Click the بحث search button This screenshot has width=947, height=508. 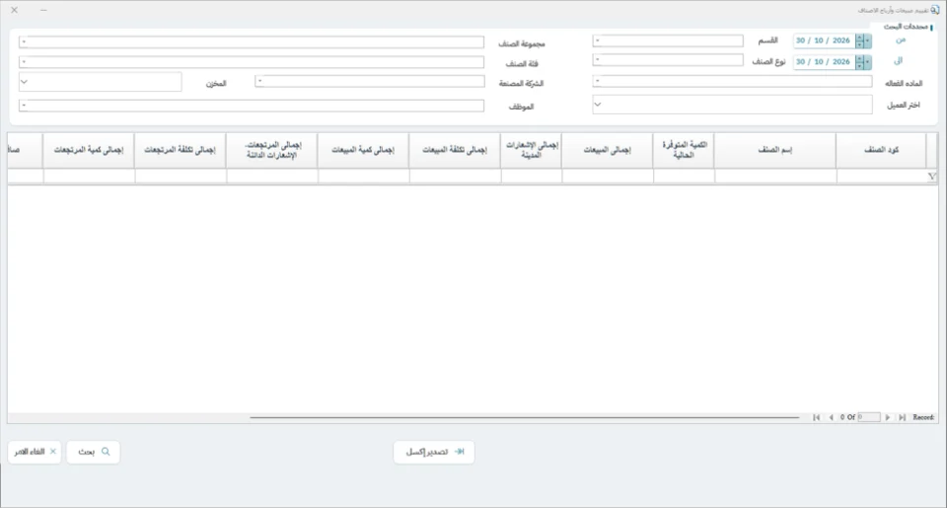click(x=94, y=452)
